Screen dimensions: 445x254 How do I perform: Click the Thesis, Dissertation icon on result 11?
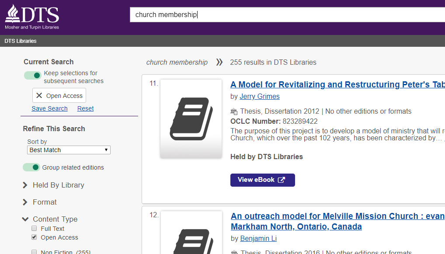(x=234, y=111)
